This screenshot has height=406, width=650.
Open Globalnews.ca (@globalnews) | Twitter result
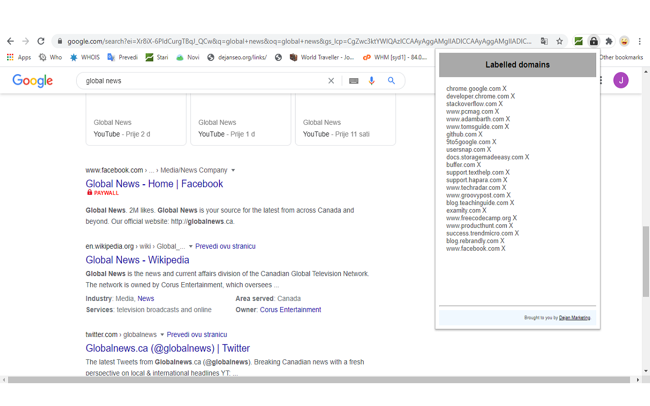coord(168,348)
